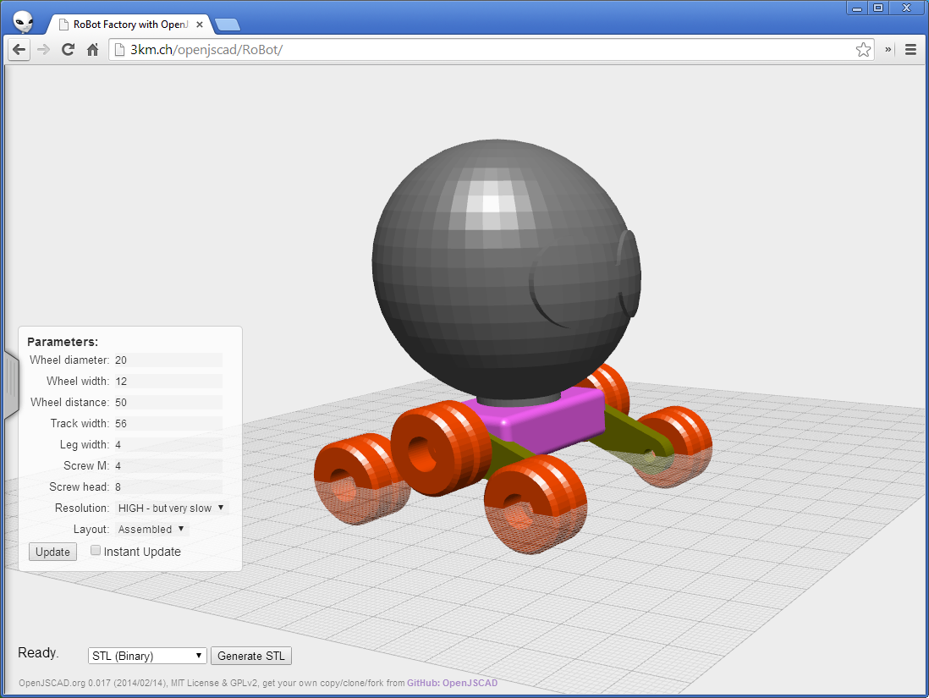Reload the page with the refresh icon

(69, 50)
